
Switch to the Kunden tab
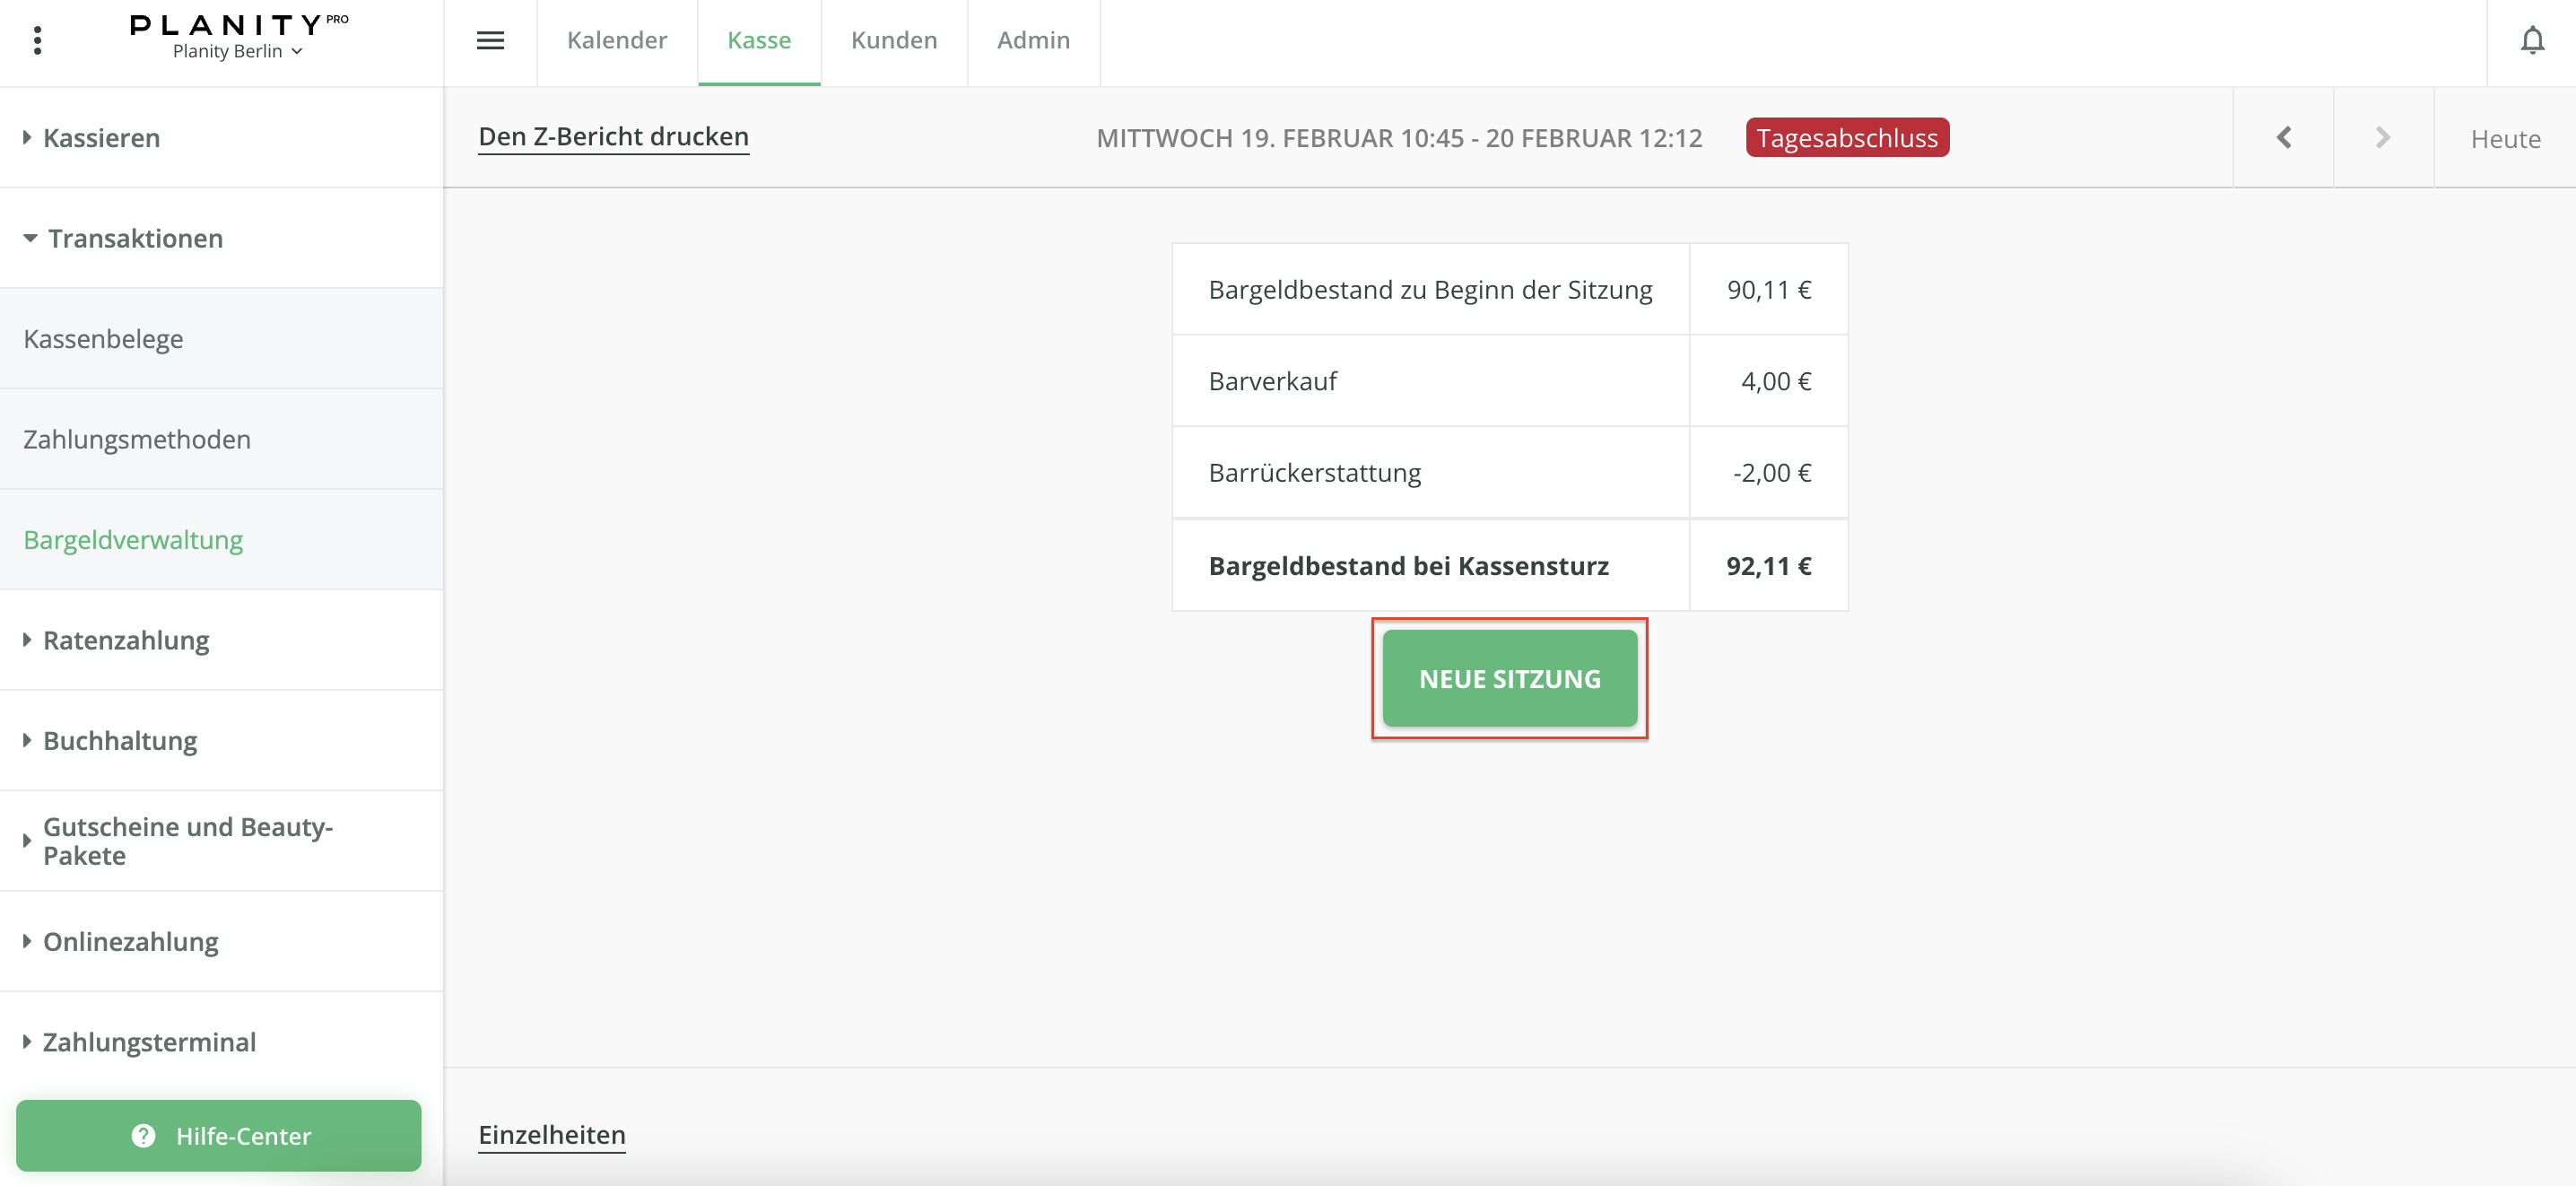pos(893,41)
